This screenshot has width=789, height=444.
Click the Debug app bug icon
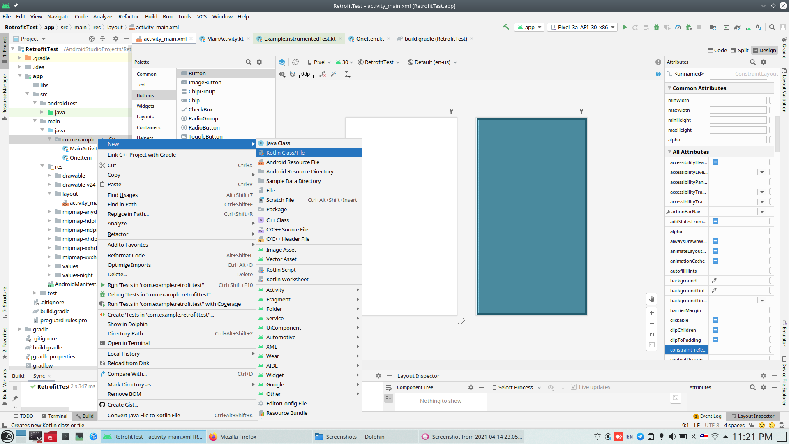pos(657,27)
